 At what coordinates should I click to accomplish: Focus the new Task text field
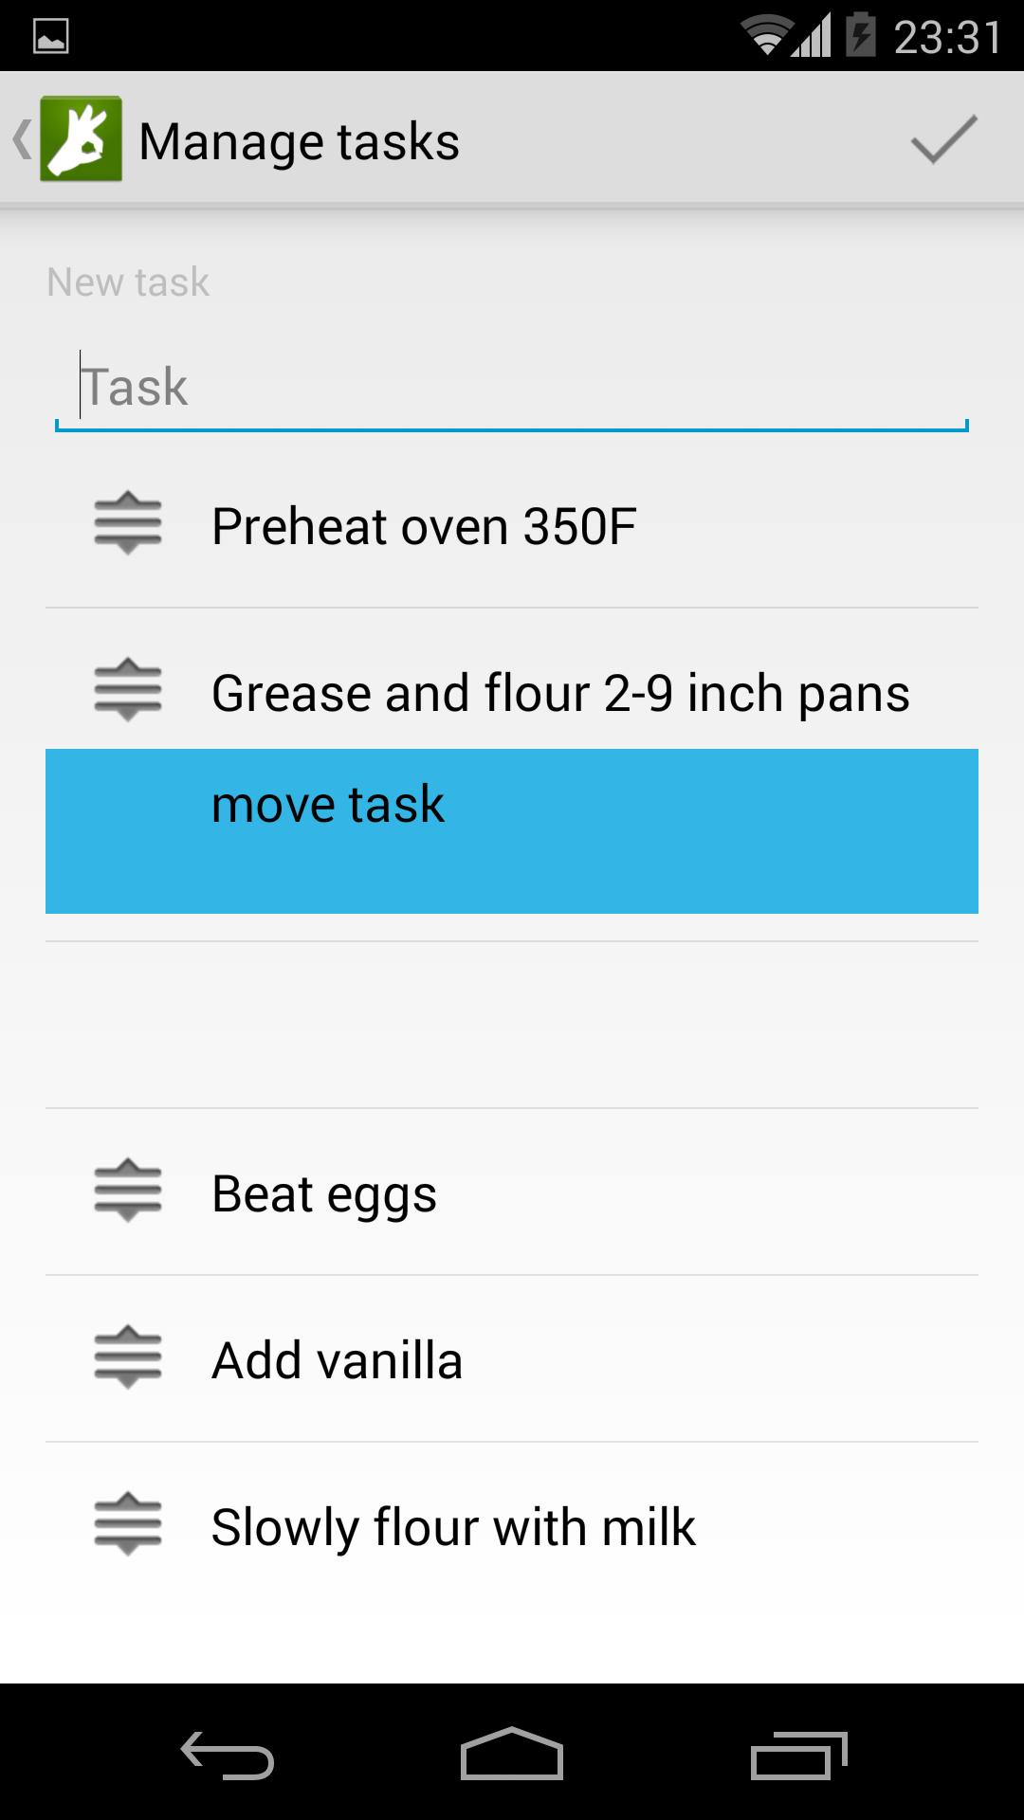(x=512, y=388)
